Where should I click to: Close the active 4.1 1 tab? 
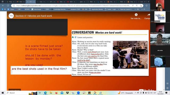tap(34, 2)
